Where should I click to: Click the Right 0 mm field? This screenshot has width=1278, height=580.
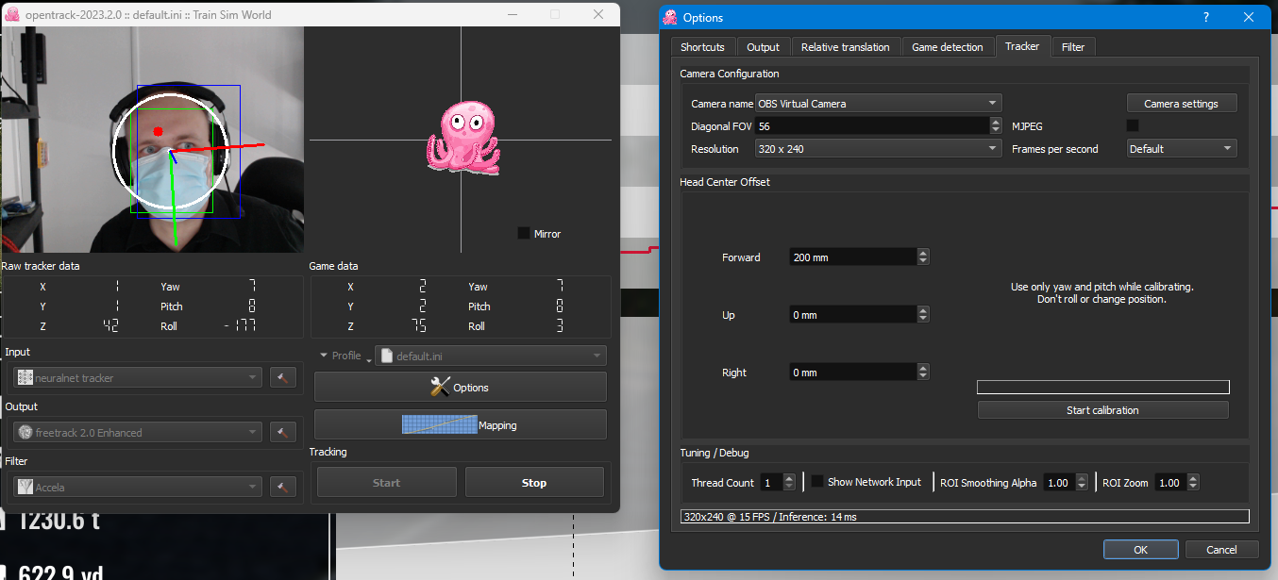pyautogui.click(x=853, y=372)
